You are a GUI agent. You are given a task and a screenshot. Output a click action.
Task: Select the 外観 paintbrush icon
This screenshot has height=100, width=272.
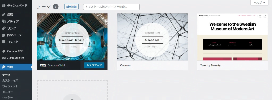pos(4,67)
